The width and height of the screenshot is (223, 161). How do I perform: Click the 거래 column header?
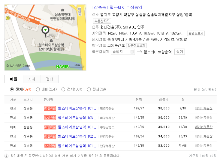coord(13,100)
